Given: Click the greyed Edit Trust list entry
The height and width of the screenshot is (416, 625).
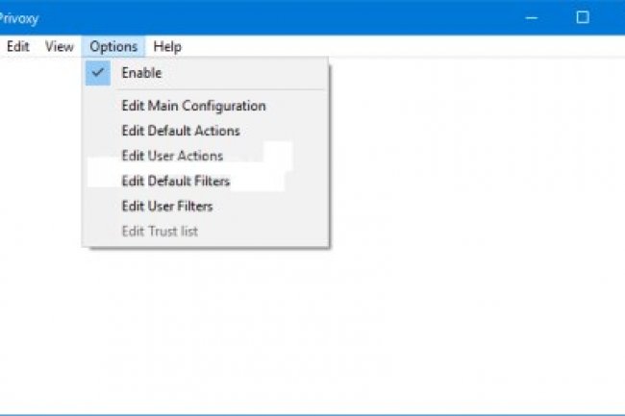Looking at the screenshot, I should click(x=205, y=232).
